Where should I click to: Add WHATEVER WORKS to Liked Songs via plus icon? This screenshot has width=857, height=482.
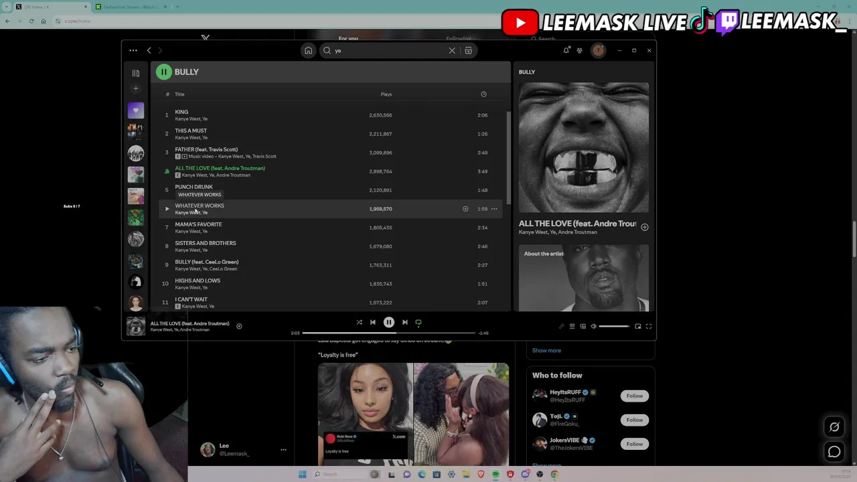pos(465,209)
